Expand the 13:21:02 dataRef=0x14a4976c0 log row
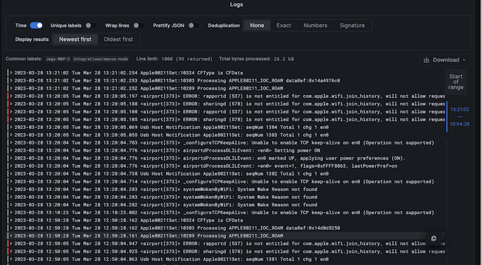 [10, 80]
